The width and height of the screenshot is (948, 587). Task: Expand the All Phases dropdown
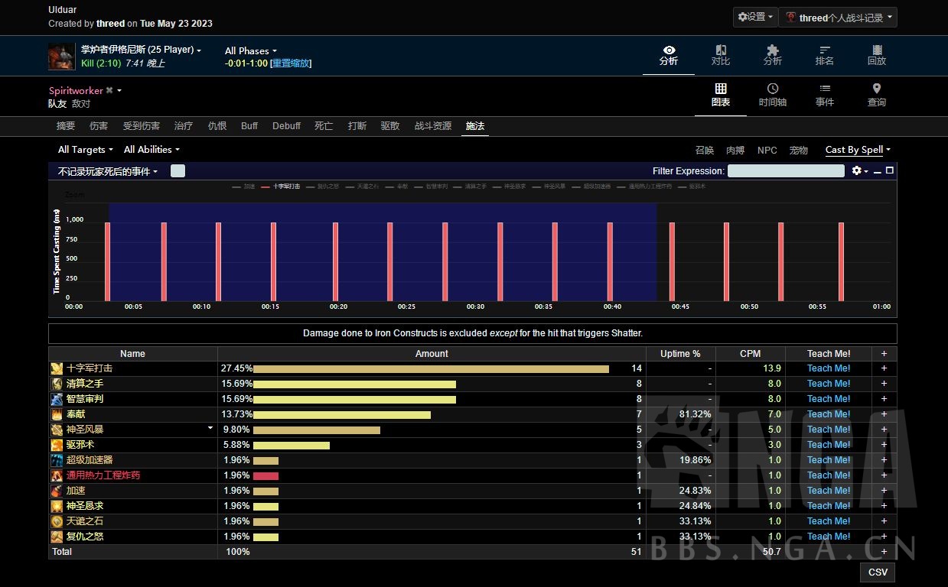pyautogui.click(x=251, y=51)
